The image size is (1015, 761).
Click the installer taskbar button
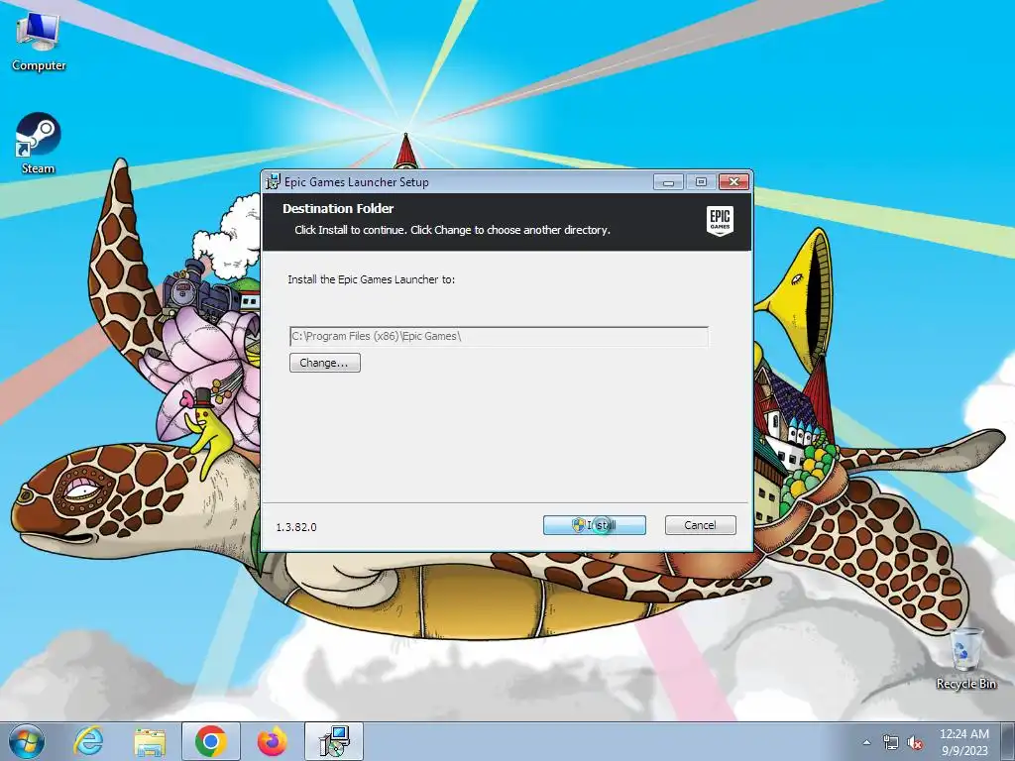coord(334,741)
